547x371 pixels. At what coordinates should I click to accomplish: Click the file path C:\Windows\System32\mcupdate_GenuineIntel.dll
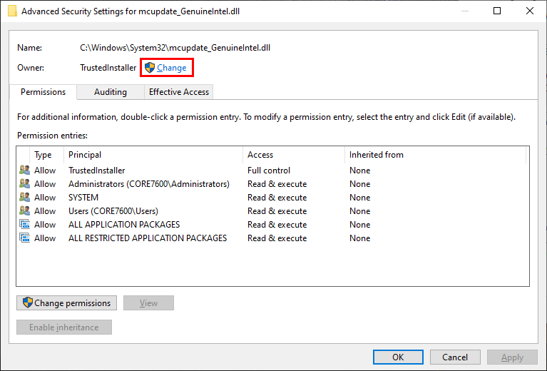[175, 48]
